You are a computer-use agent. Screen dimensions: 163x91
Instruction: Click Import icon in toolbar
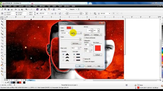[x=41, y=9]
